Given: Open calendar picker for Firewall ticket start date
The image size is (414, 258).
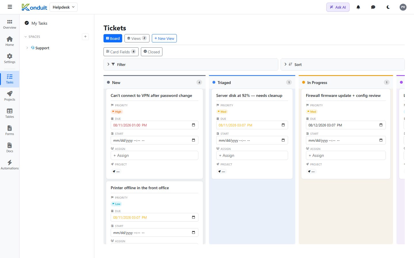Looking at the screenshot, I should 381,140.
